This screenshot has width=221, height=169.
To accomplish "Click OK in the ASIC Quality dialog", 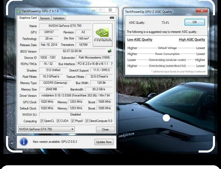I will (x=195, y=22).
